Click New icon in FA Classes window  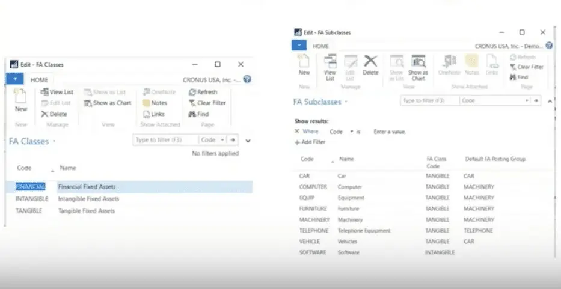pyautogui.click(x=21, y=101)
